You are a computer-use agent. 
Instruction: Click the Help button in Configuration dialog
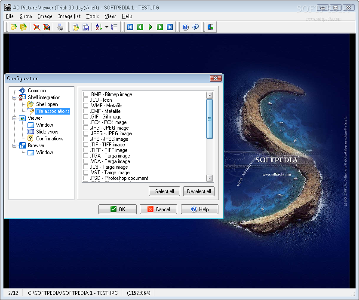point(199,209)
